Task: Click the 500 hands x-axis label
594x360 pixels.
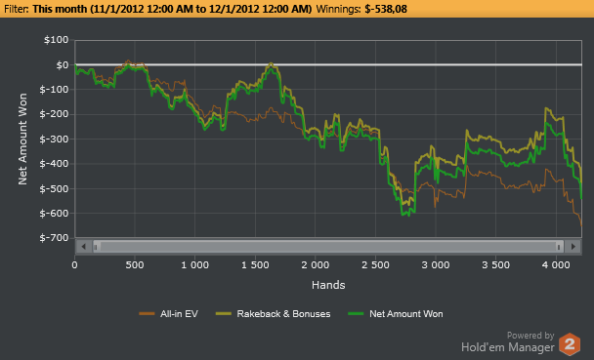Action: click(x=135, y=265)
